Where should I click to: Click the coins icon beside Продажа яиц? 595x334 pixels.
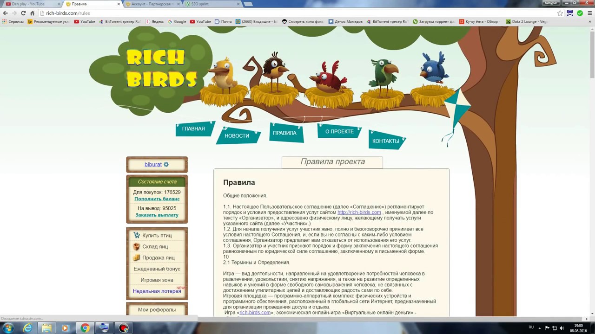pos(137,257)
